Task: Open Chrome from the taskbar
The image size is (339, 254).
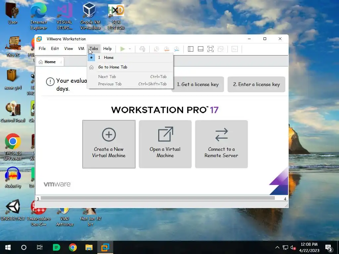Action: tap(73, 247)
